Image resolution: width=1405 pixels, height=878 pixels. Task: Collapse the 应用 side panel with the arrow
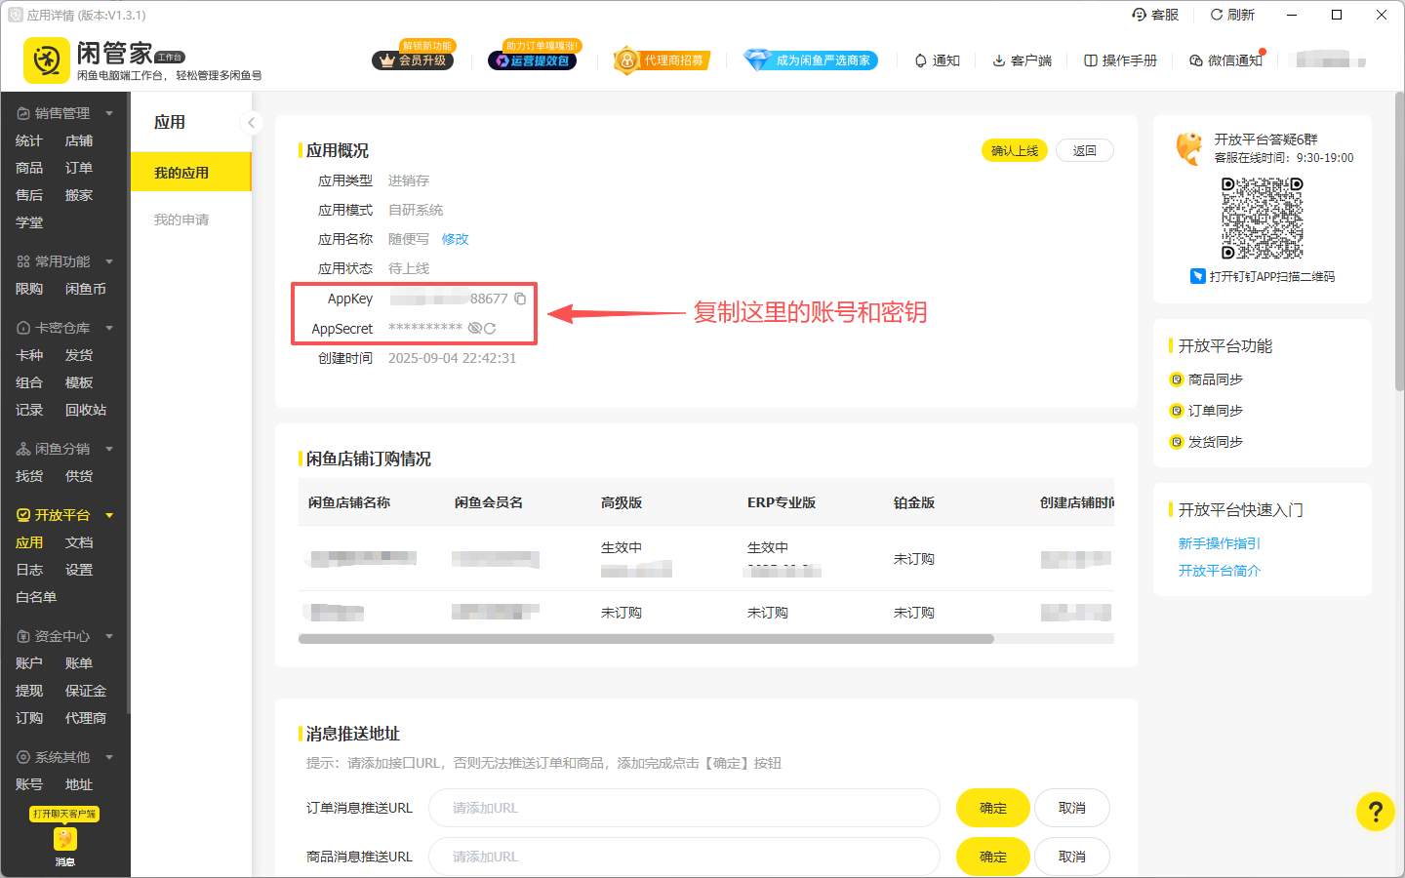(x=252, y=122)
